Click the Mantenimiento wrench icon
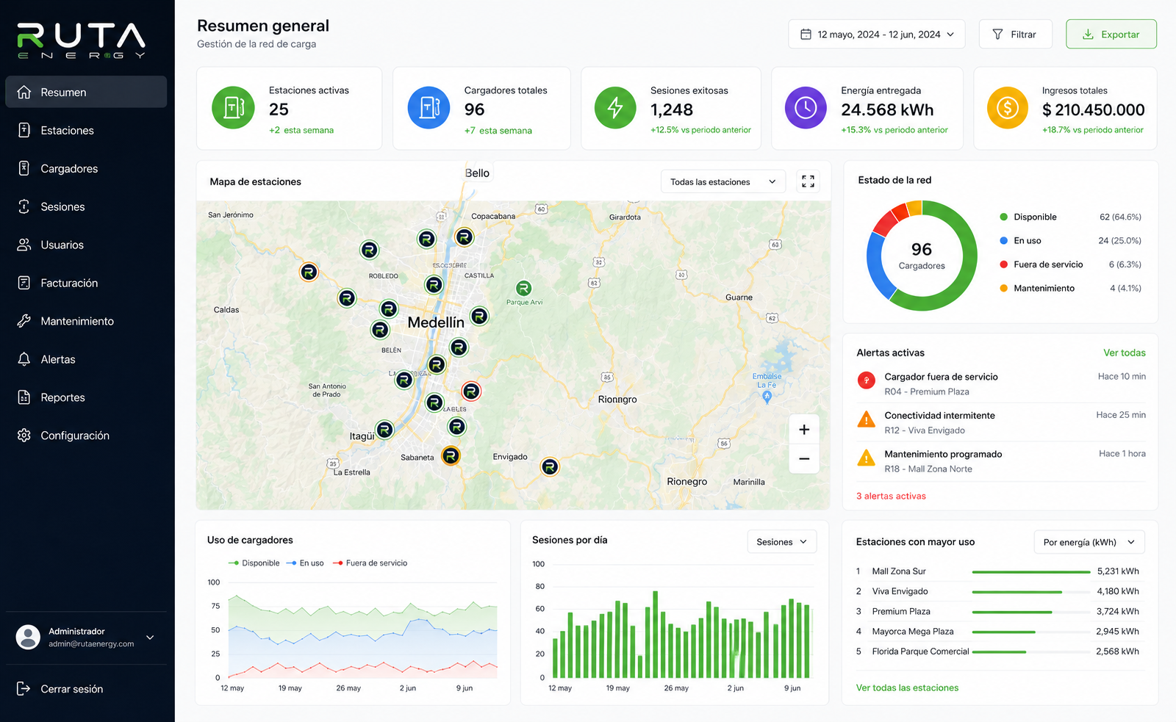Viewport: 1176px width, 722px height. (24, 321)
